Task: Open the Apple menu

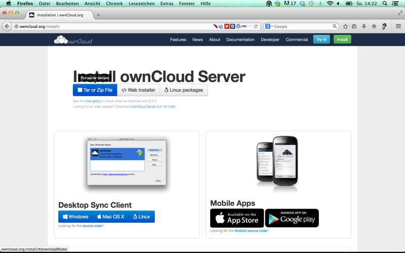Action: click(9, 4)
